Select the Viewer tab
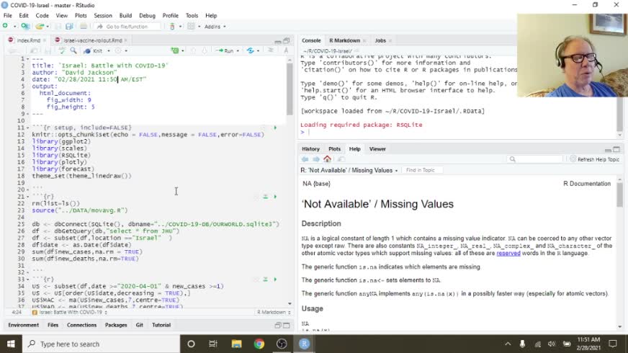 [x=377, y=149]
